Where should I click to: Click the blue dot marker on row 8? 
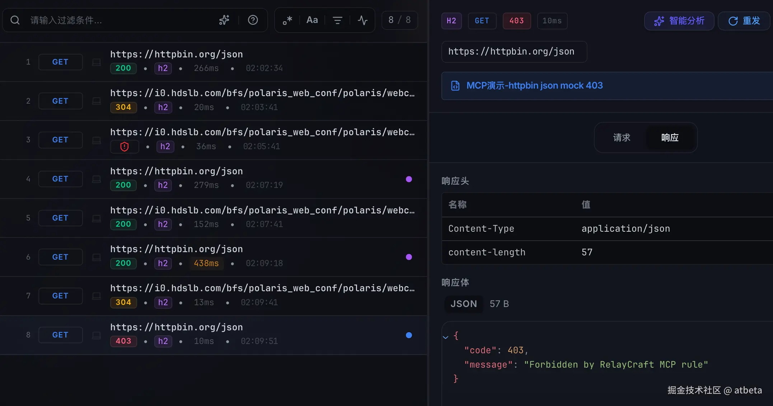pos(409,335)
